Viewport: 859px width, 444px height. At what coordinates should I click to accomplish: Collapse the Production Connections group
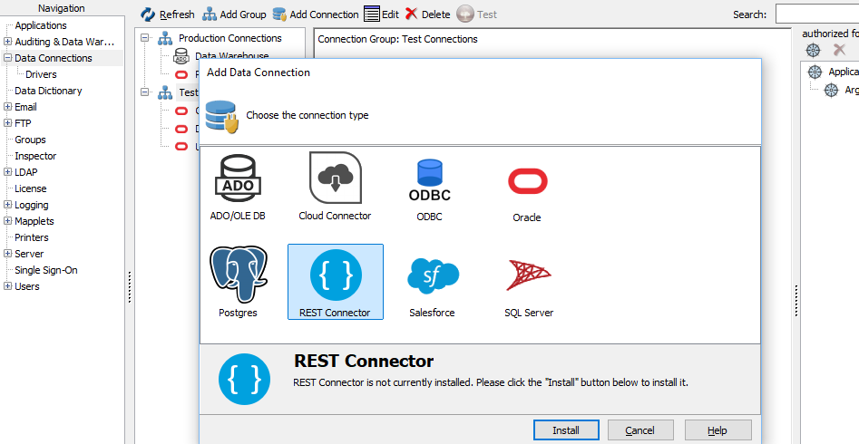(x=145, y=38)
